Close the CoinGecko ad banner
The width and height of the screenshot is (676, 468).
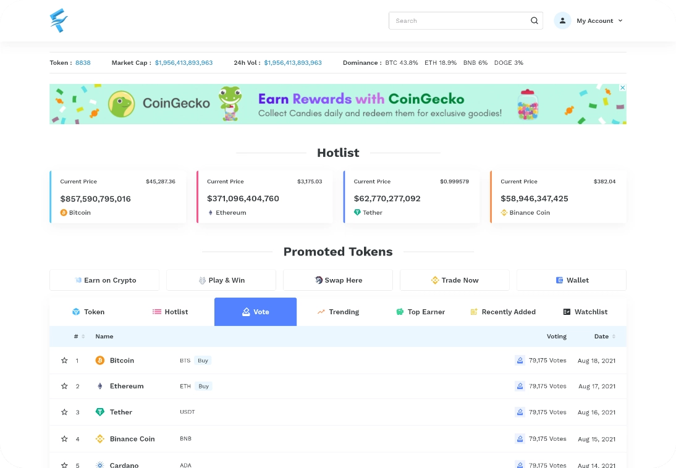pos(622,88)
